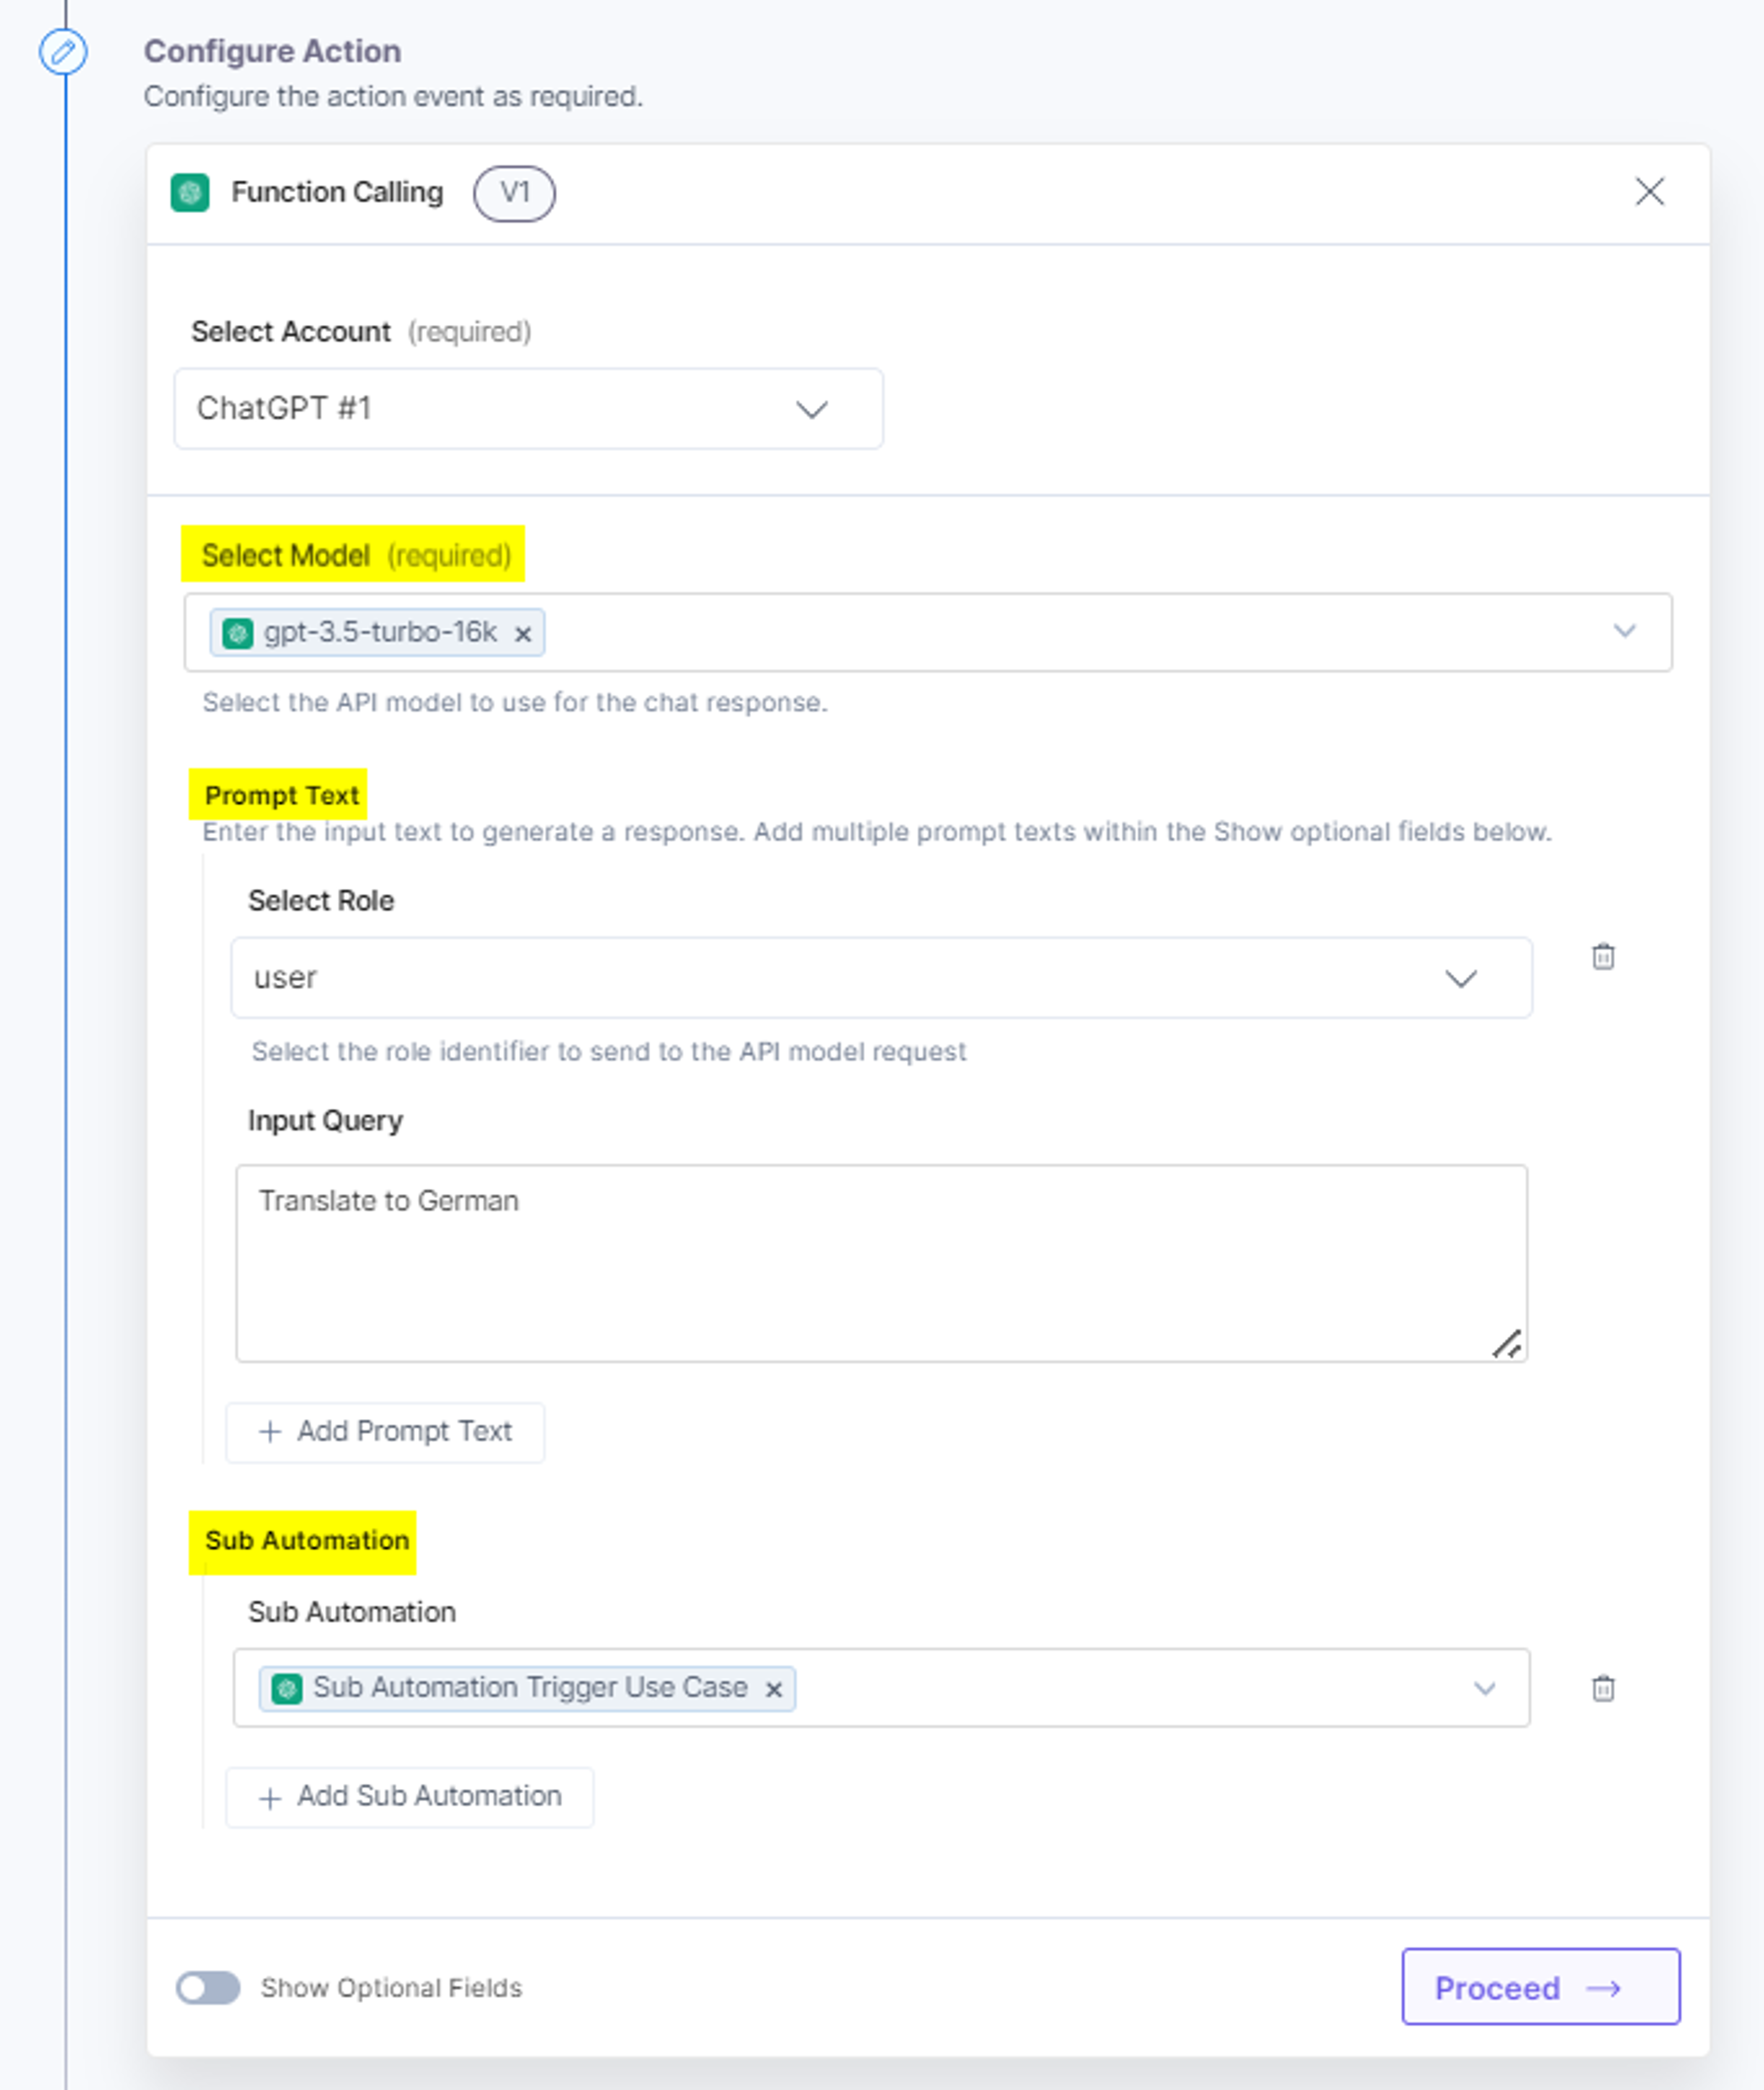Click the ChatGPT icon in the sub automation tag

(x=287, y=1689)
